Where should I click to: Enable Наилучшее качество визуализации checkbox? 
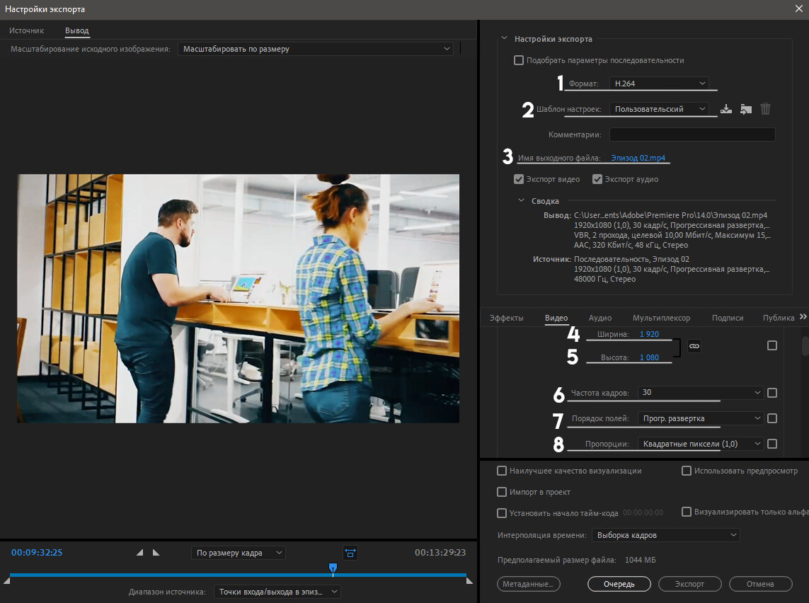(x=502, y=471)
